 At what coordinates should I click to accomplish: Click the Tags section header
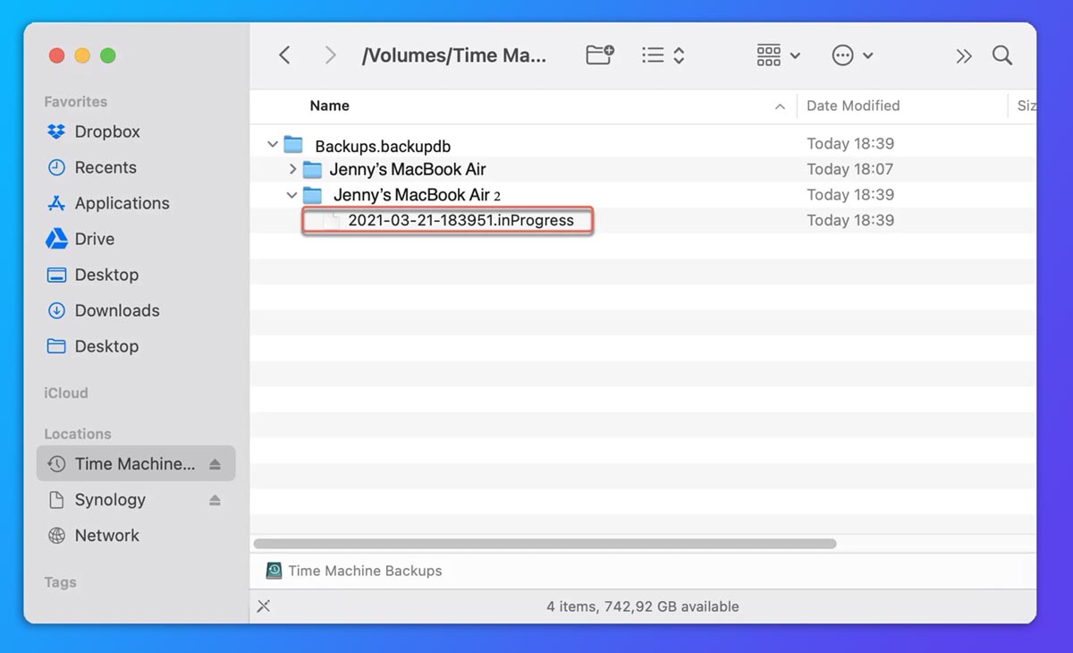(60, 582)
